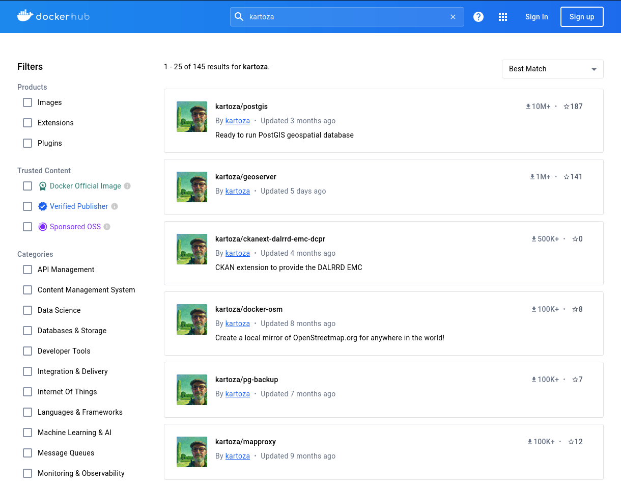Click kartoza/mapproxy avatar thumbnail
The height and width of the screenshot is (484, 621).
coord(192,452)
